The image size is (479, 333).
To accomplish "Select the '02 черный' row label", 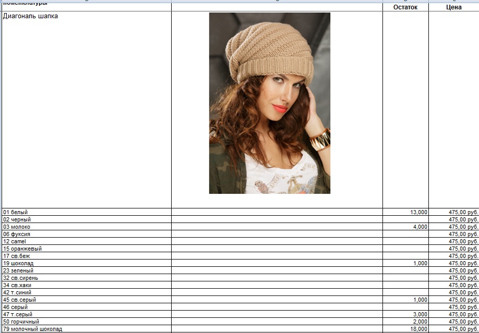I will [x=17, y=219].
